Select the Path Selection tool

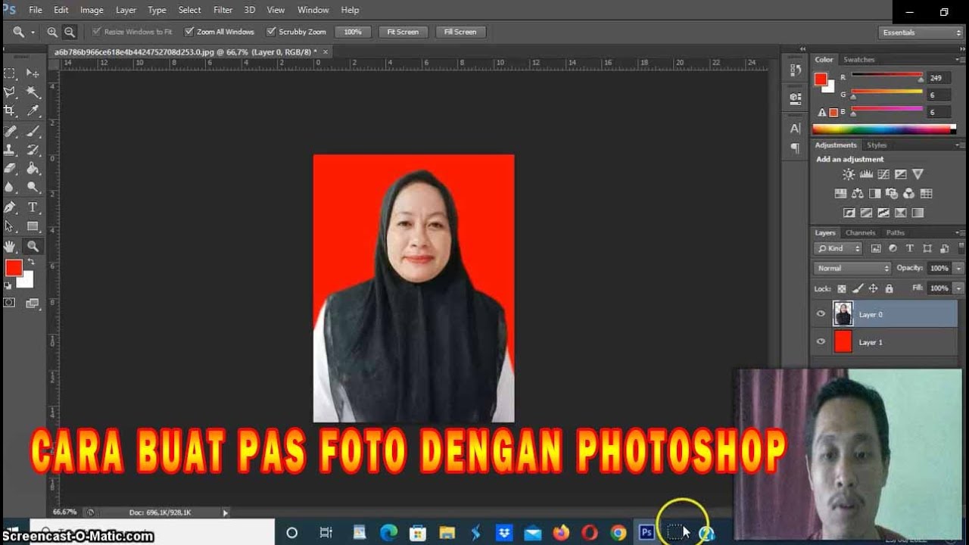point(10,226)
